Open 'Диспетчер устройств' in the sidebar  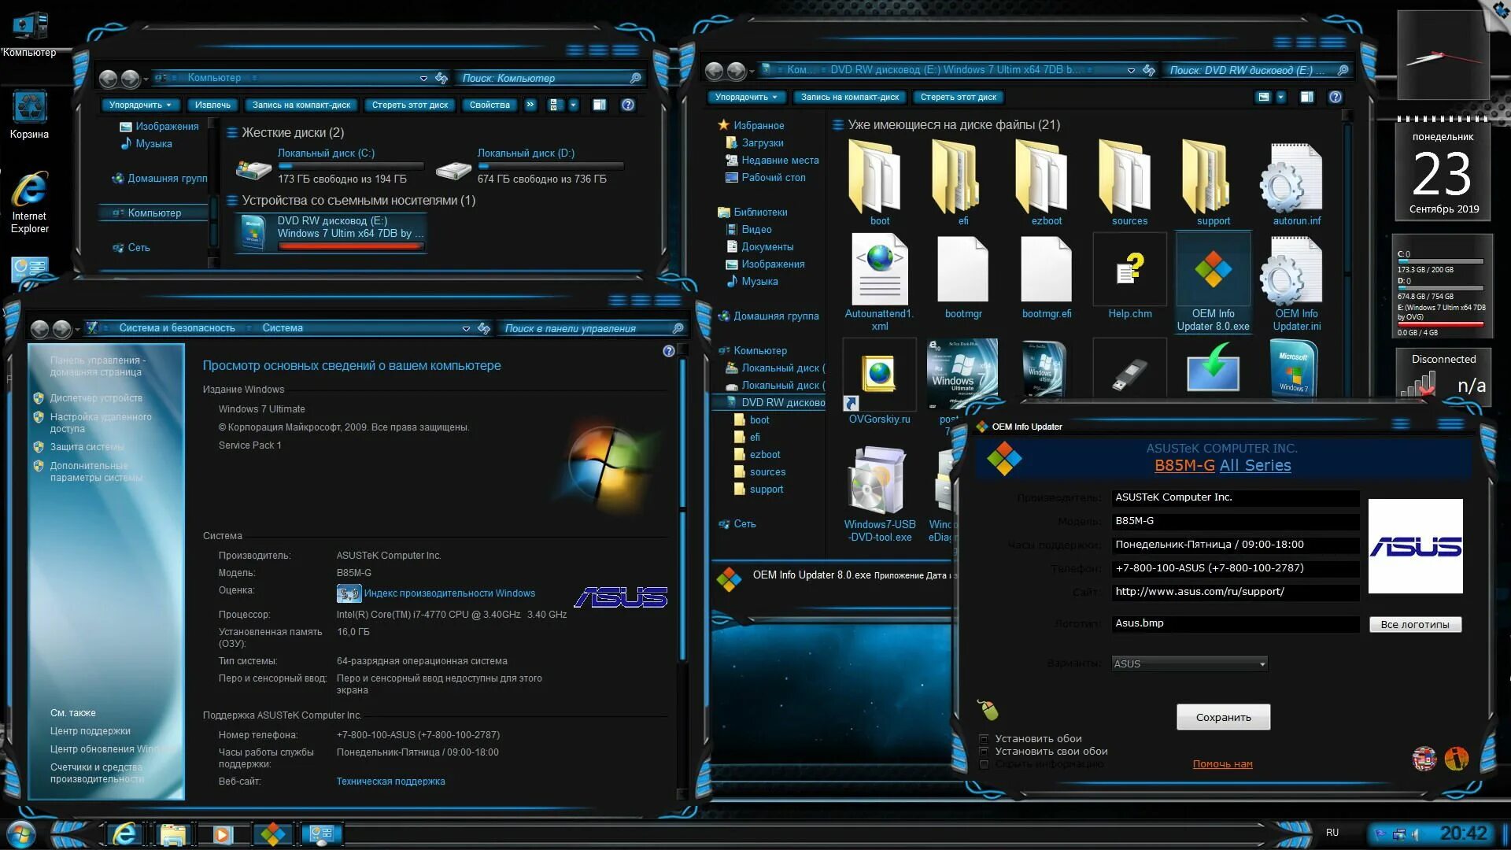(96, 398)
